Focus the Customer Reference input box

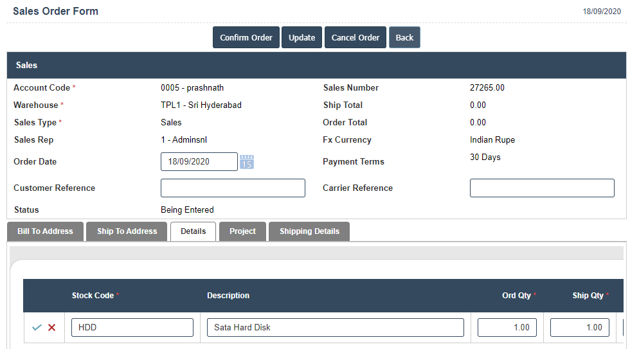tap(233, 188)
